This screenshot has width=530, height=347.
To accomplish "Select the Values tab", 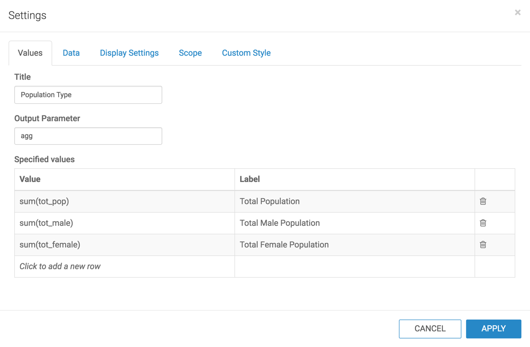I will (x=30, y=53).
